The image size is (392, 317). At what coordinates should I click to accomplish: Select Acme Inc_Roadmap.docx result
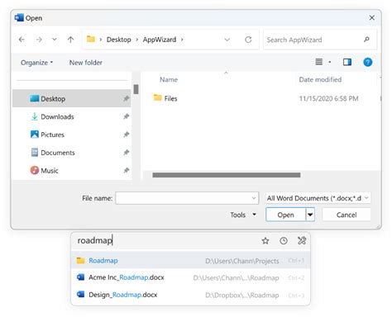pyautogui.click(x=190, y=277)
